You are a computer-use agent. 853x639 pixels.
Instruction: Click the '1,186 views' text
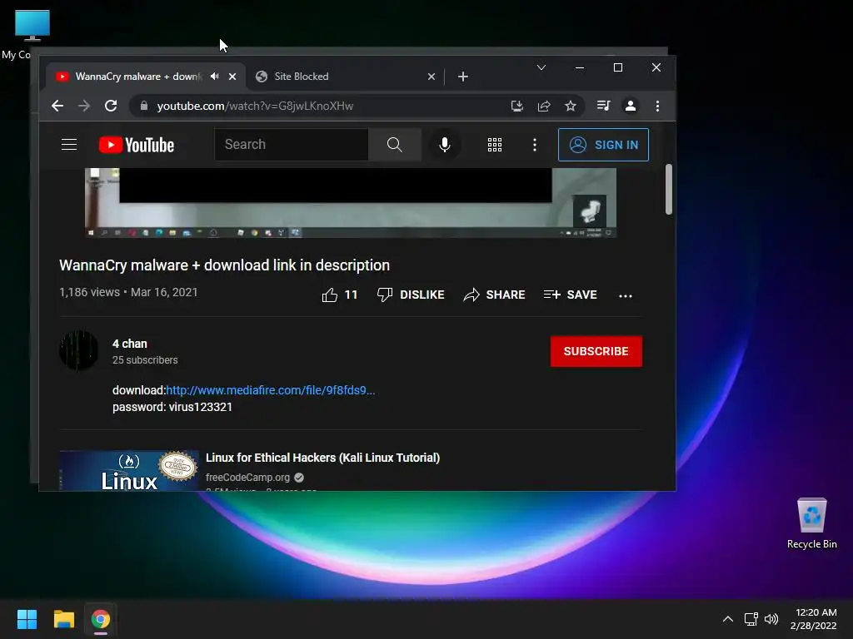[x=89, y=292]
